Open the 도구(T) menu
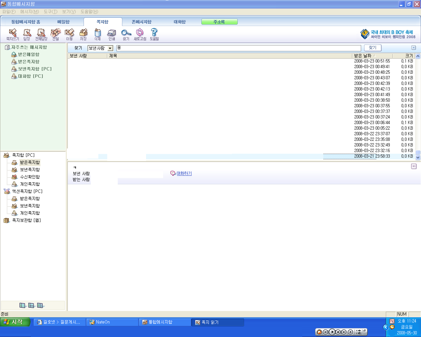The height and width of the screenshot is (337, 421). point(50,12)
